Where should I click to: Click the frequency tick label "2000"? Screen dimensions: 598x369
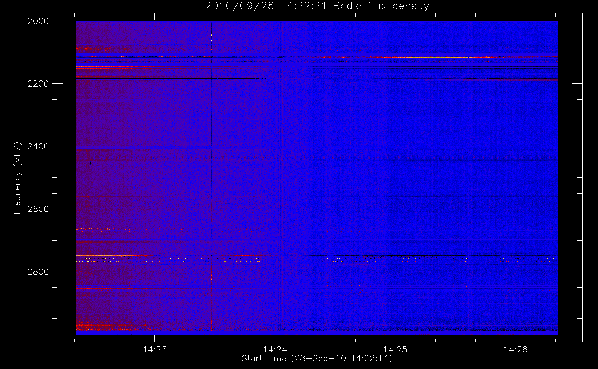(38, 21)
